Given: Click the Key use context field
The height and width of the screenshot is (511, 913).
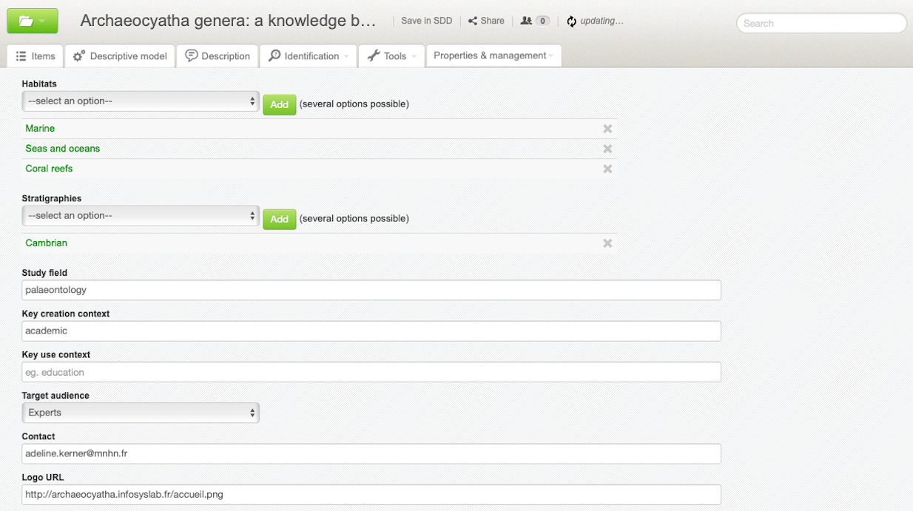Looking at the screenshot, I should 371,372.
